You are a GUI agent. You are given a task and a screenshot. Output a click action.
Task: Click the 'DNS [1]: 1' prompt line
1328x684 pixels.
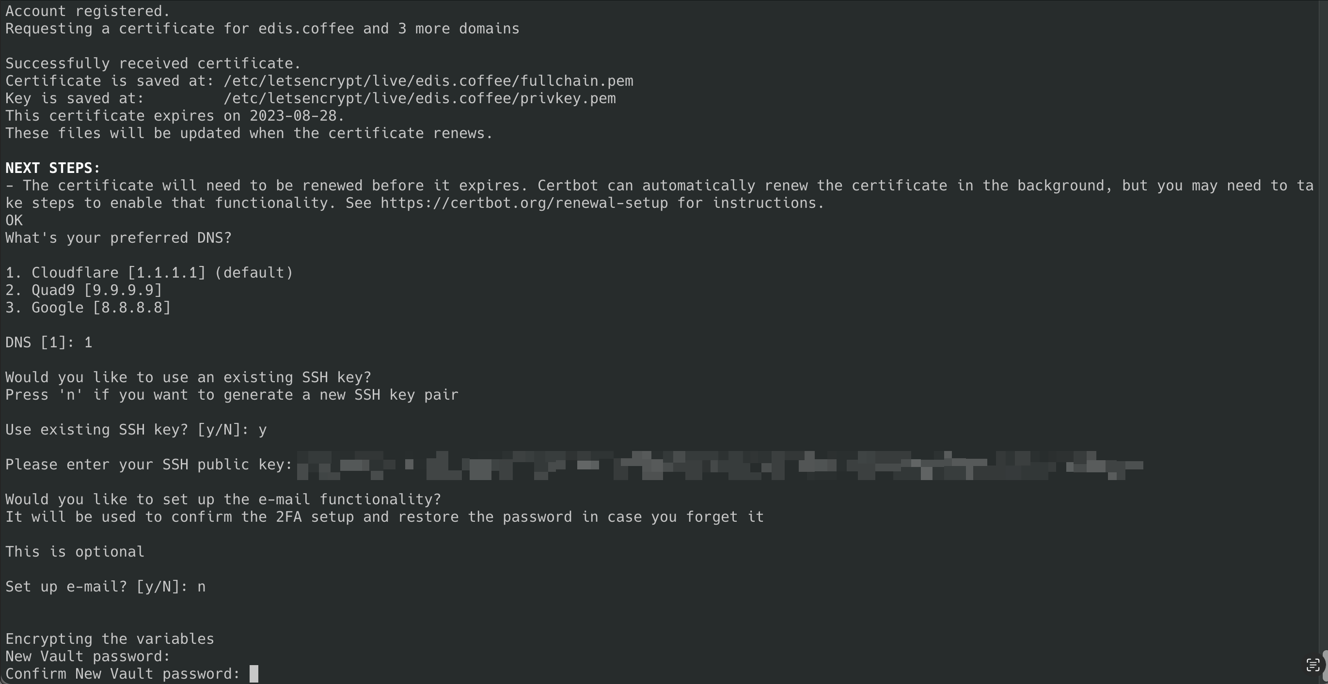point(48,343)
